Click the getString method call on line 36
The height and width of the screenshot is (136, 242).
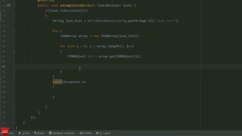[137, 21]
